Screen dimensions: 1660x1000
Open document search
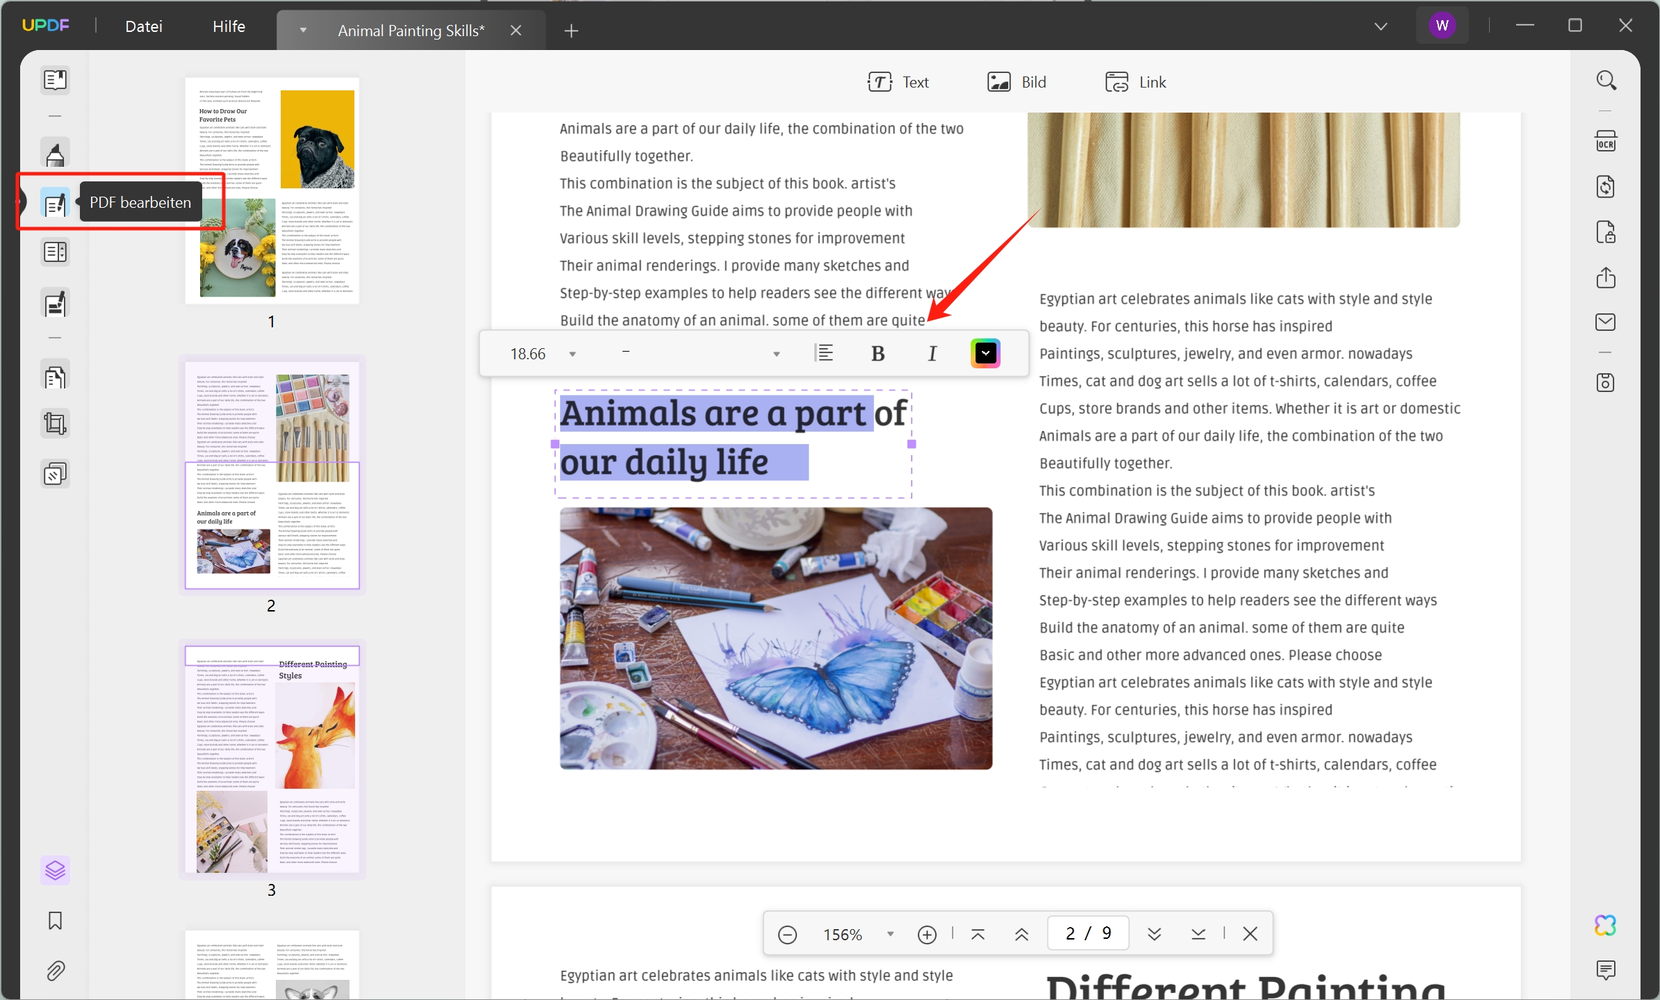coord(1606,80)
